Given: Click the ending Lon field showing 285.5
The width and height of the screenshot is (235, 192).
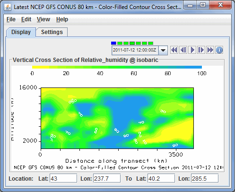Looking at the screenshot, I should [x=205, y=178].
